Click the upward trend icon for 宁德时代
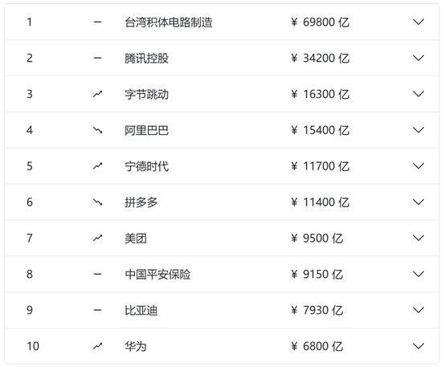Screen dimensions: 445x367 point(98,166)
